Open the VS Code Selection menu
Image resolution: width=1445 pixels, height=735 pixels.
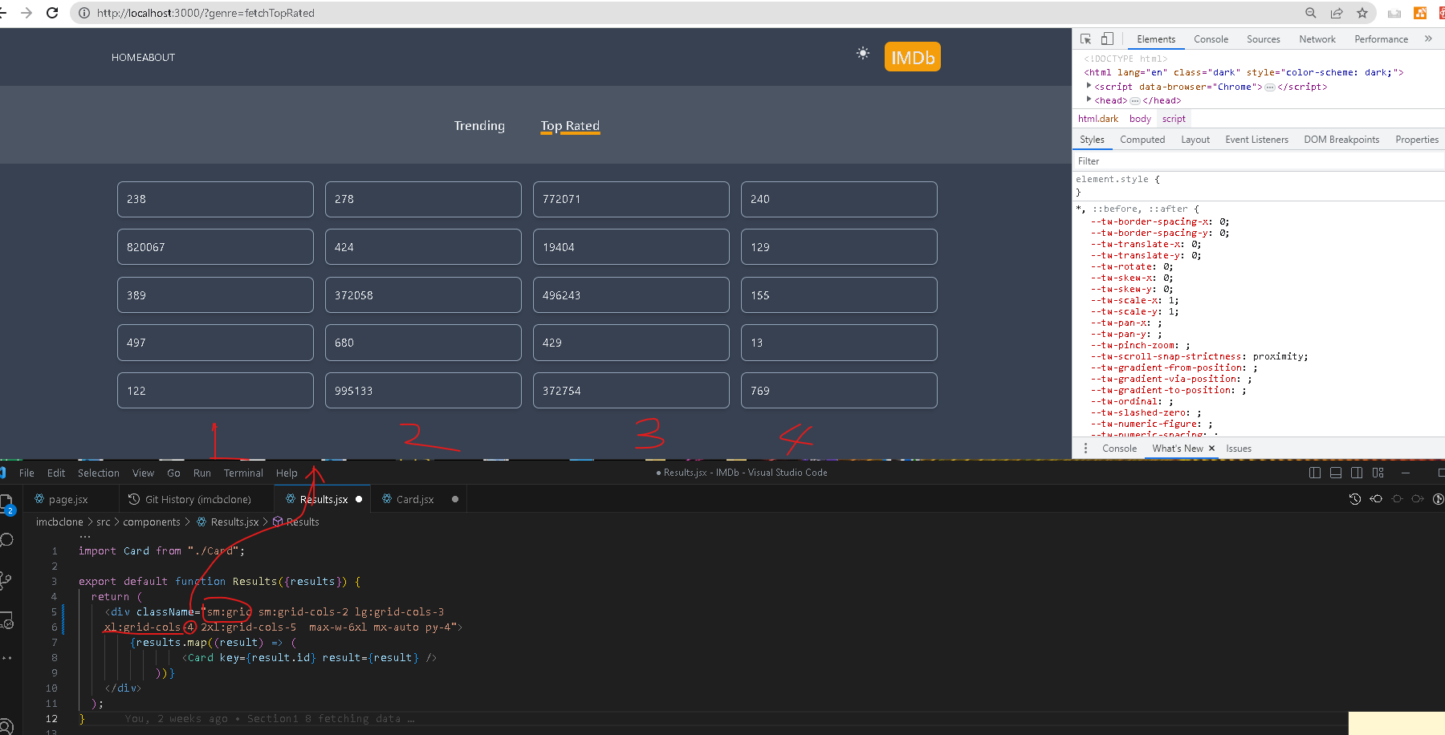tap(99, 473)
